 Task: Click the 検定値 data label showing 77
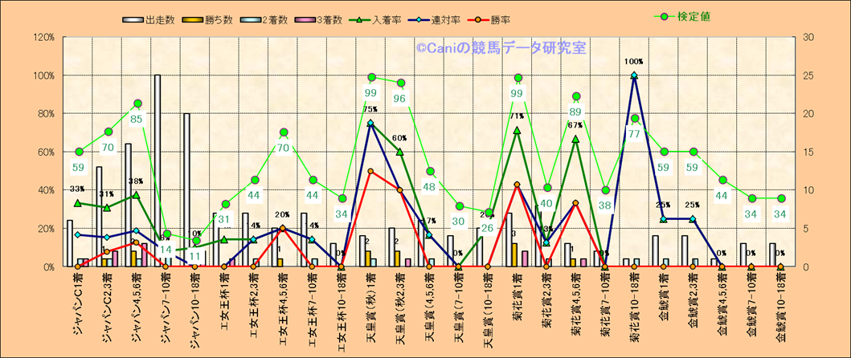click(x=634, y=134)
